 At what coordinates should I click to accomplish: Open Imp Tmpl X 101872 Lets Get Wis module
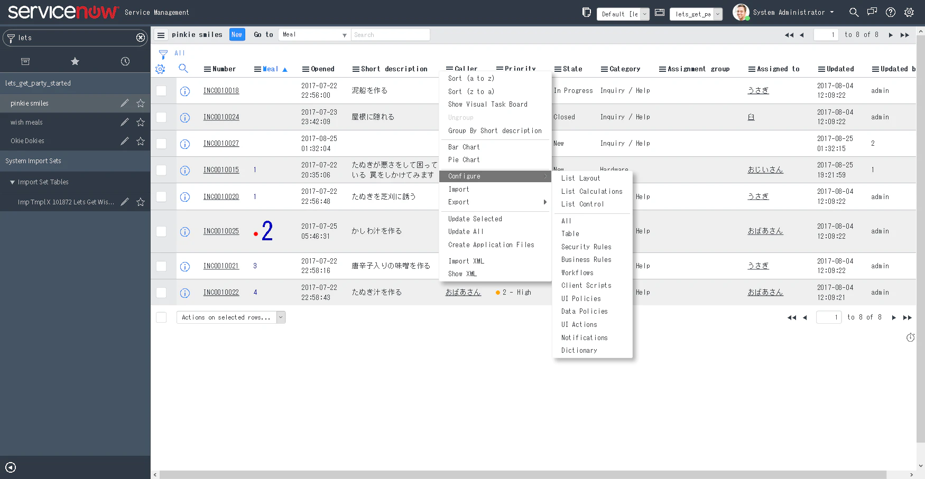coord(66,202)
